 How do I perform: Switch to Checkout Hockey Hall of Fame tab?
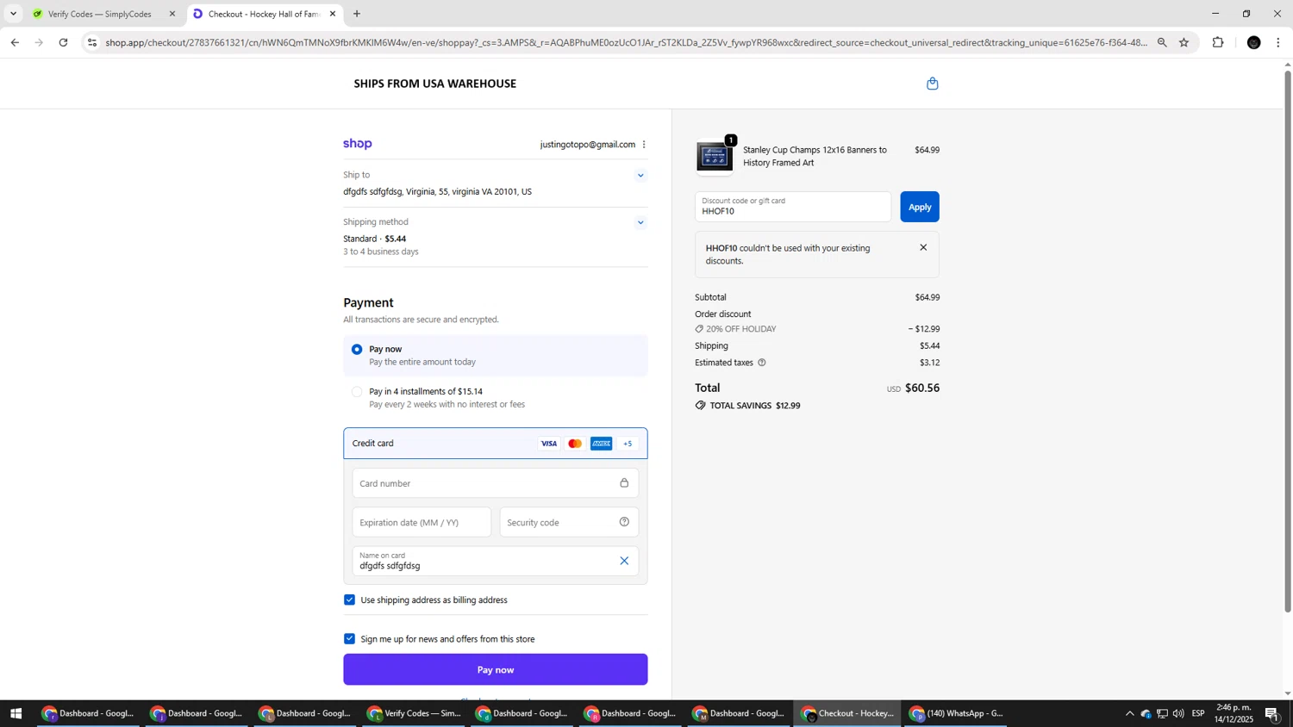click(265, 14)
